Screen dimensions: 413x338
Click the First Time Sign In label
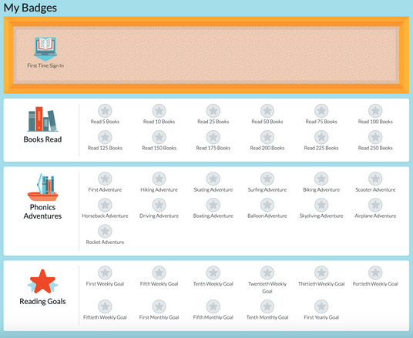pos(45,65)
